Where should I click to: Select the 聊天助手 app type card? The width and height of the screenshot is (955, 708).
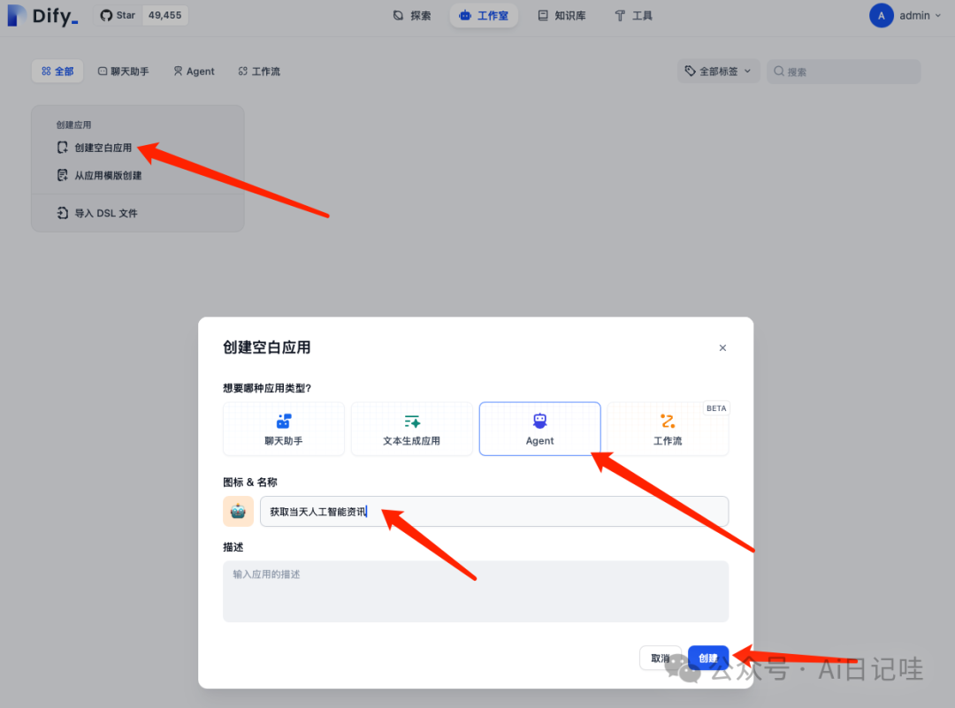coord(283,429)
